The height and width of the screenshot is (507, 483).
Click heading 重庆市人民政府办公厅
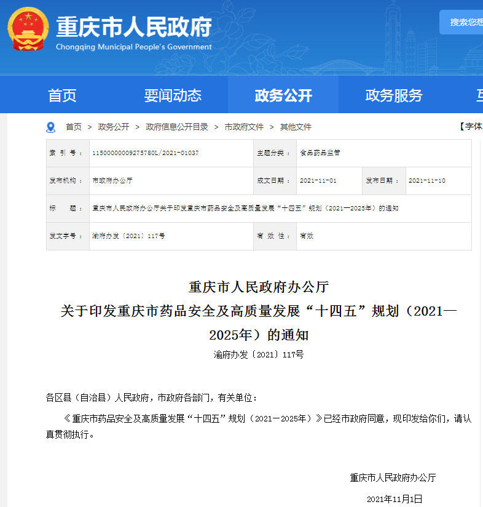259,287
